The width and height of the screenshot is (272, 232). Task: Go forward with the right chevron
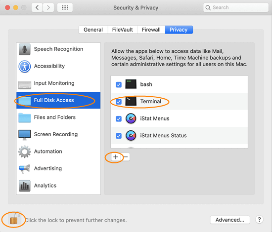[x=48, y=7]
